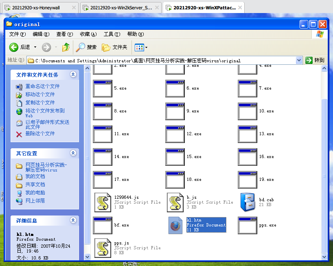The height and width of the screenshot is (266, 333).
Task: Click 以电子邮件形式发送此文件 link
Action: (47, 125)
